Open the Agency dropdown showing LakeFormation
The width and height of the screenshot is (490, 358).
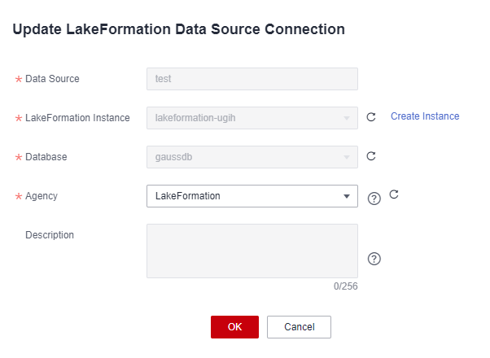[252, 196]
